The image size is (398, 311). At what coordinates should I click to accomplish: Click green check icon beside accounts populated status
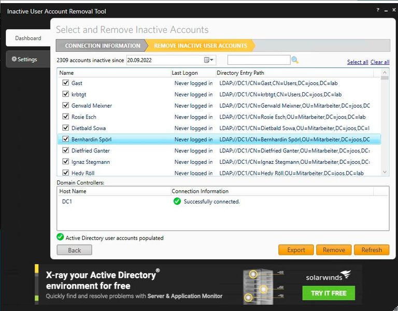coord(60,237)
